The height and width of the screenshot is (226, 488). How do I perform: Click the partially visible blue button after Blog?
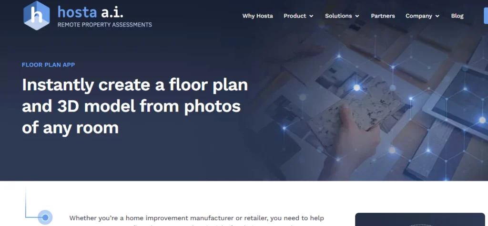click(x=486, y=16)
